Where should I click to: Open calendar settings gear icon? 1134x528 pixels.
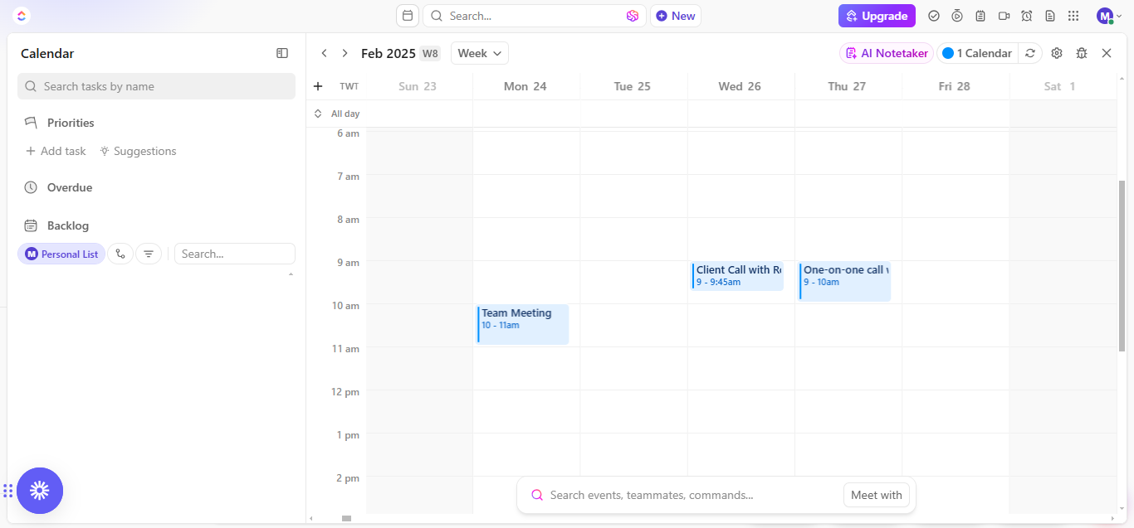click(1057, 53)
